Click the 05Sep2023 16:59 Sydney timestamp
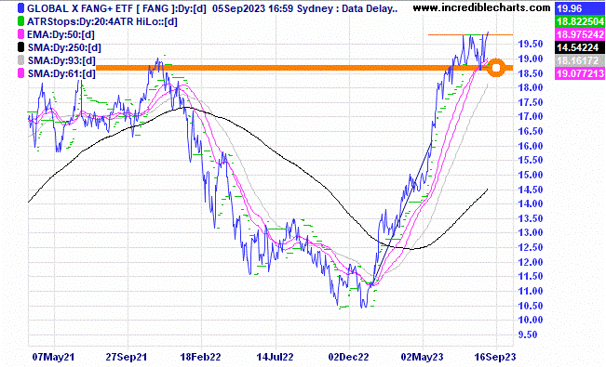Viewport: 606px width, 367px height. pos(272,8)
